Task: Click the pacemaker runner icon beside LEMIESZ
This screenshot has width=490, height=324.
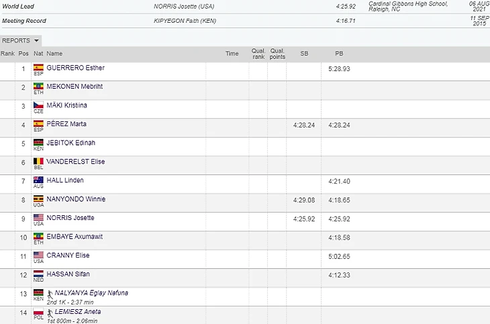Action: coord(50,312)
